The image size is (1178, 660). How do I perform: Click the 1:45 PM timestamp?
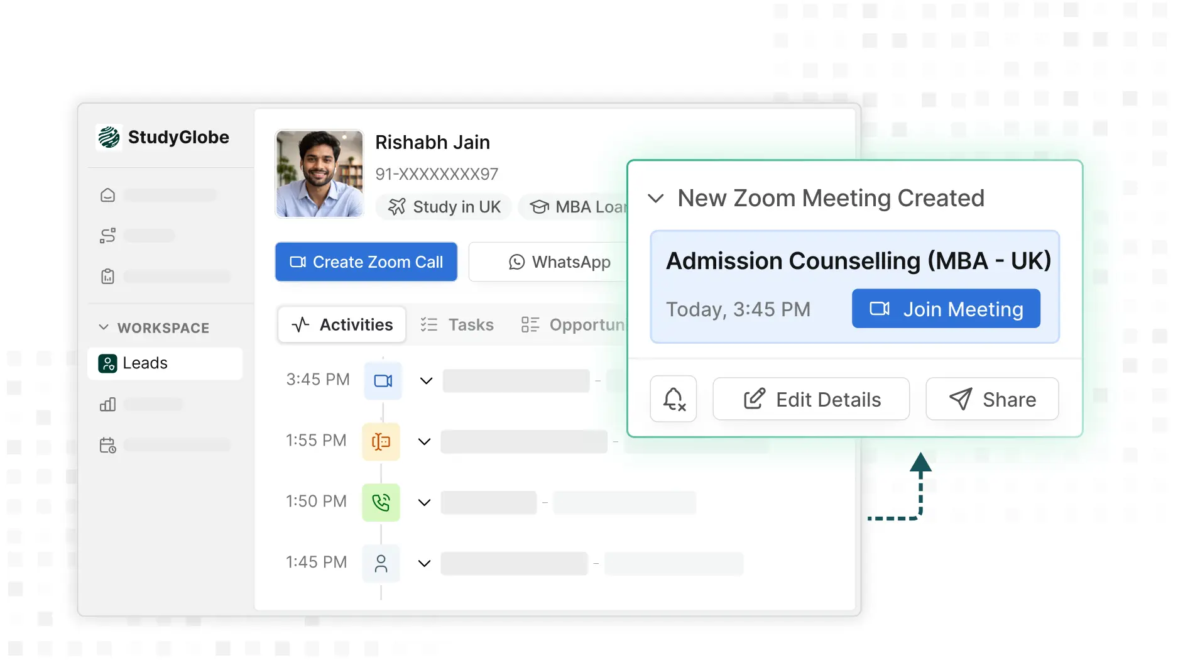pos(316,562)
